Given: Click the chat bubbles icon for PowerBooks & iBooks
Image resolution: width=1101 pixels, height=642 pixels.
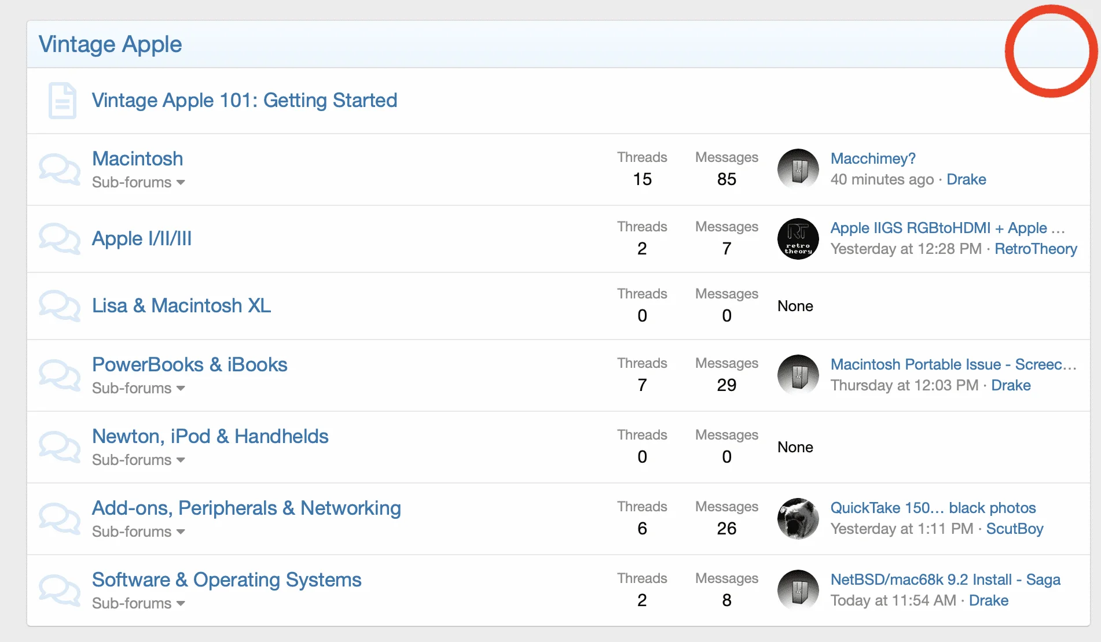Looking at the screenshot, I should [60, 375].
